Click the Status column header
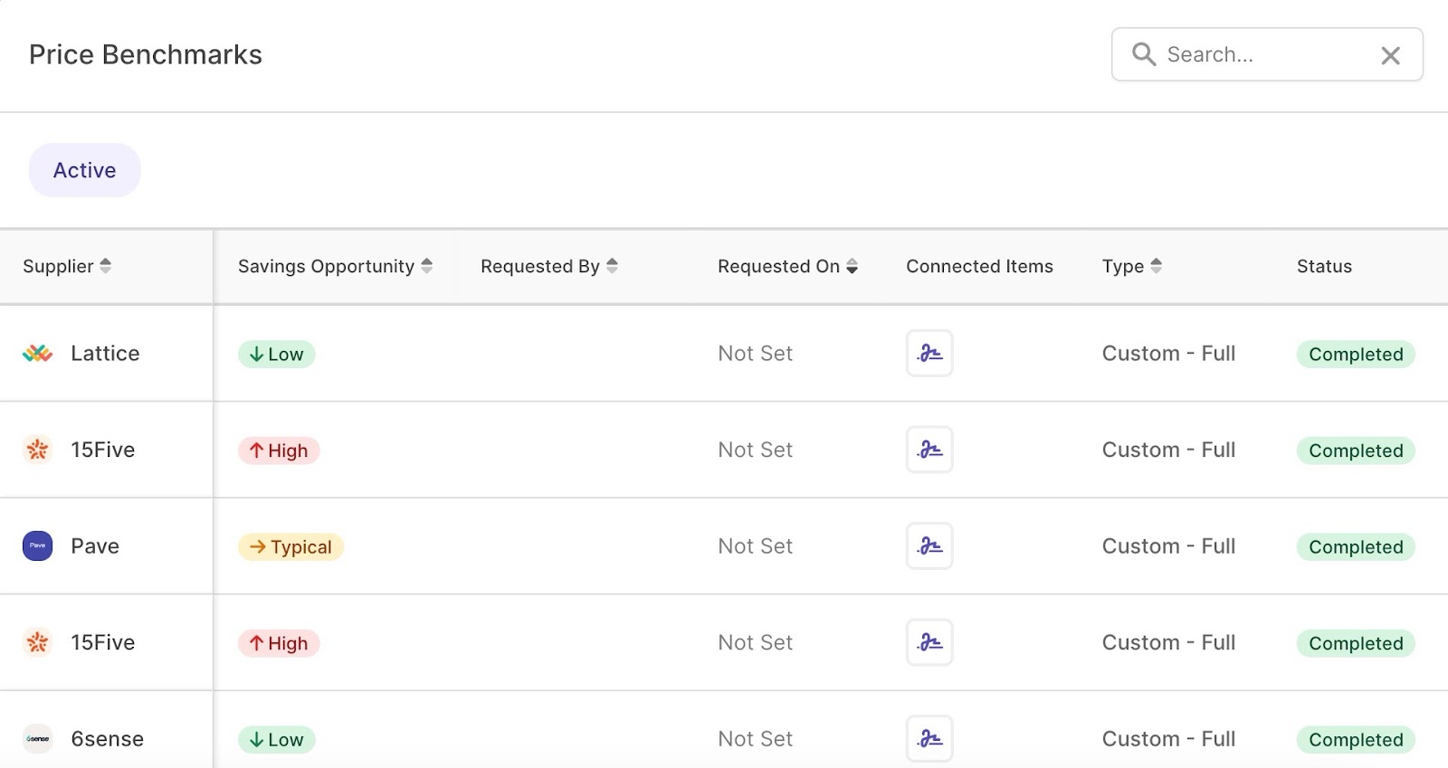 tap(1324, 266)
